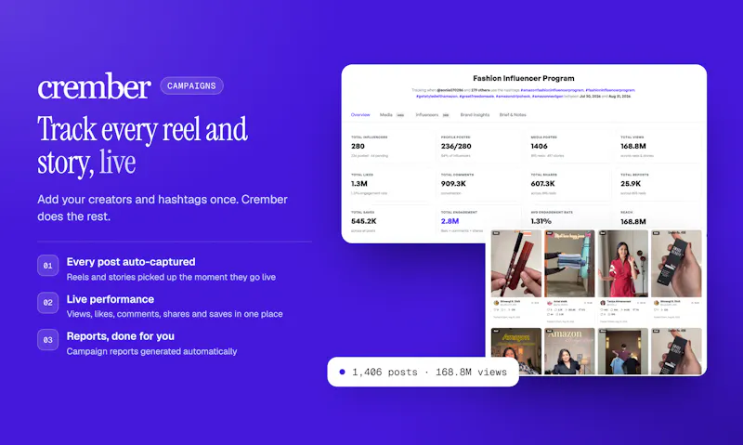Click the #getstyledwithamazon hashtag link
Image resolution: width=743 pixels, height=445 pixels.
pyautogui.click(x=437, y=97)
